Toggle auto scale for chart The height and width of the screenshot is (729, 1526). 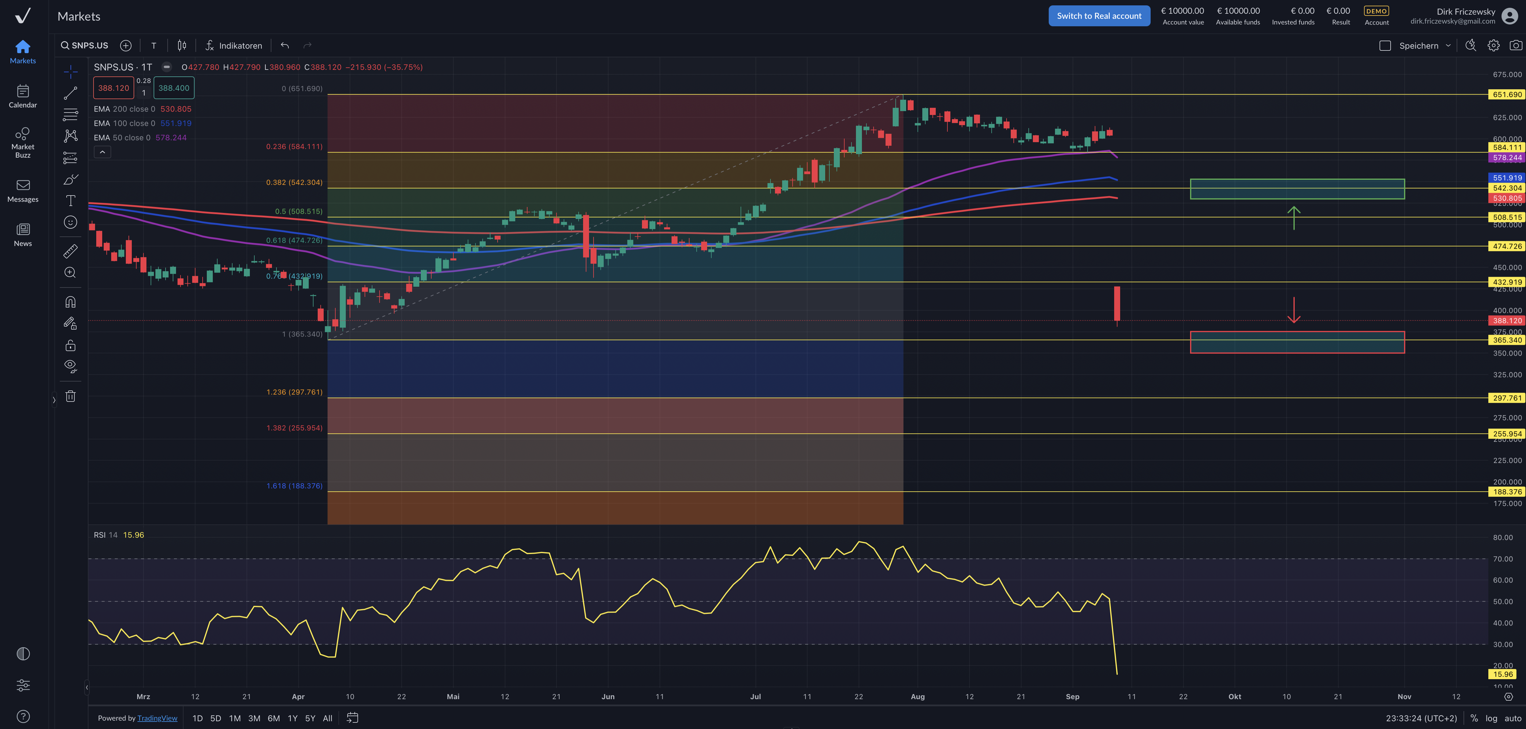1512,718
